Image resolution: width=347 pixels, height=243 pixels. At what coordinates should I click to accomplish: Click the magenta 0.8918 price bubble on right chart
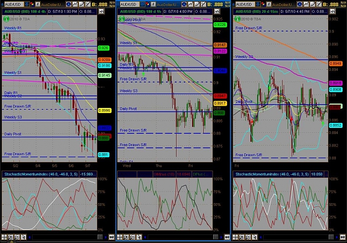(x=335, y=83)
